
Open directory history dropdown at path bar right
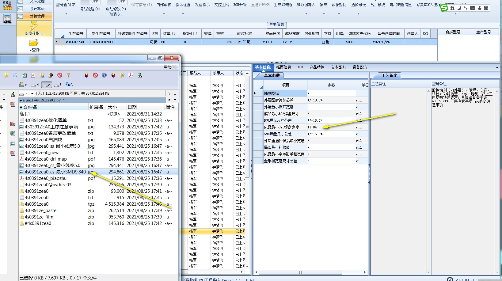tap(175, 100)
